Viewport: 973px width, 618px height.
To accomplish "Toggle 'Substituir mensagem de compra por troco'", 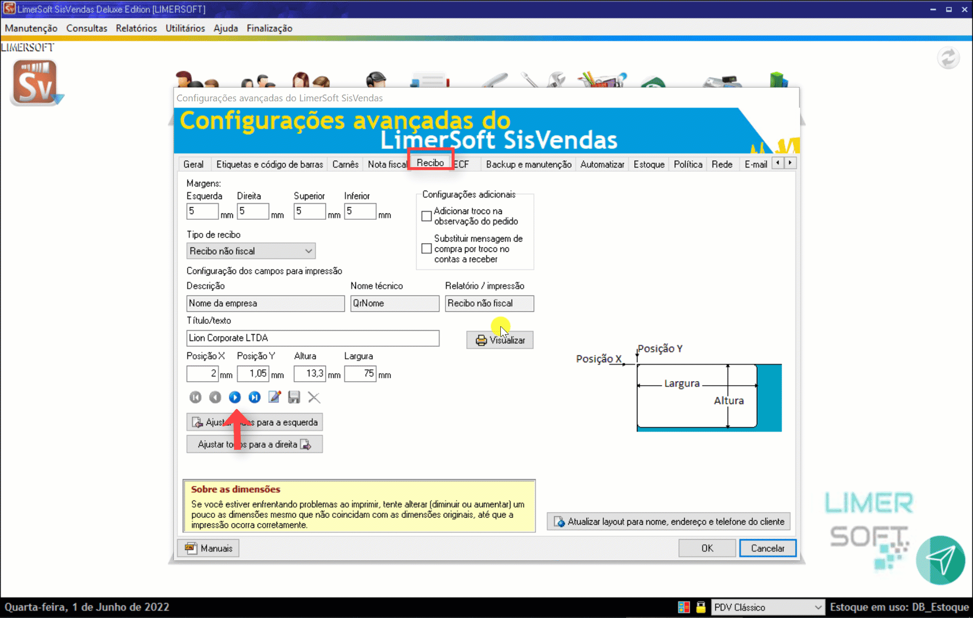I will [x=426, y=248].
